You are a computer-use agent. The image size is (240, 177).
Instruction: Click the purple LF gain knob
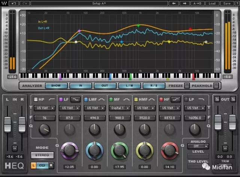point(69,151)
